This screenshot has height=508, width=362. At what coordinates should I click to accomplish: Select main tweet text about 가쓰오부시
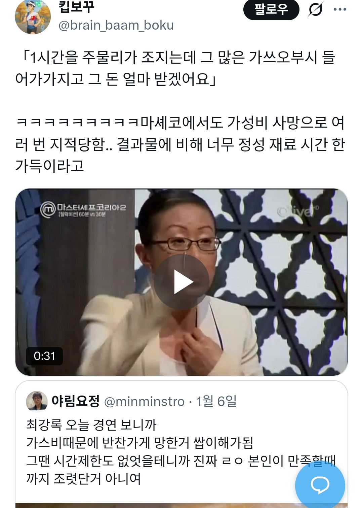[175, 68]
